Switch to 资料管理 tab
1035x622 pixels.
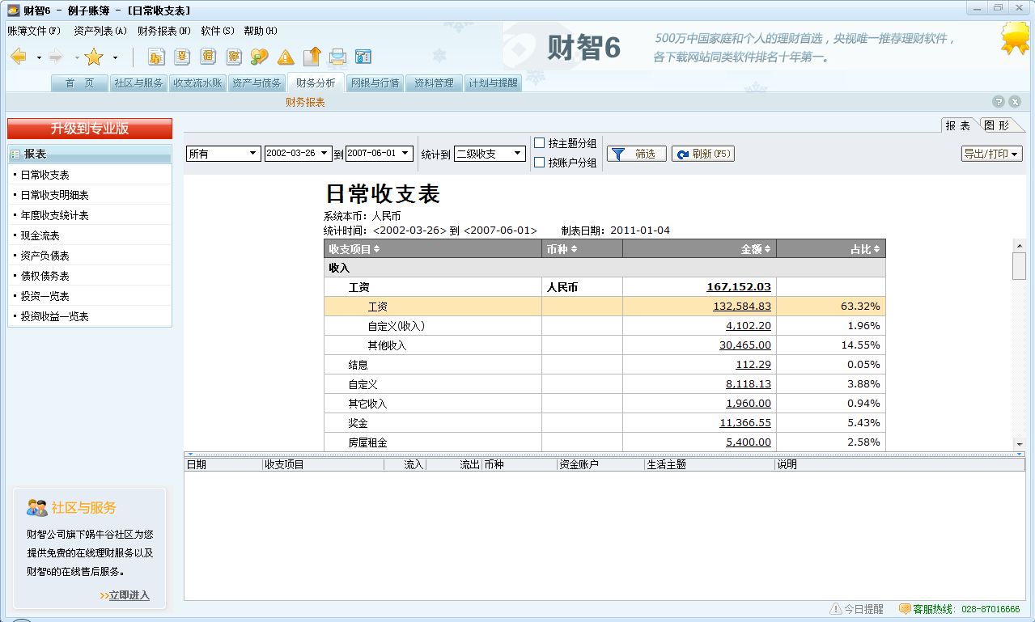(x=434, y=83)
